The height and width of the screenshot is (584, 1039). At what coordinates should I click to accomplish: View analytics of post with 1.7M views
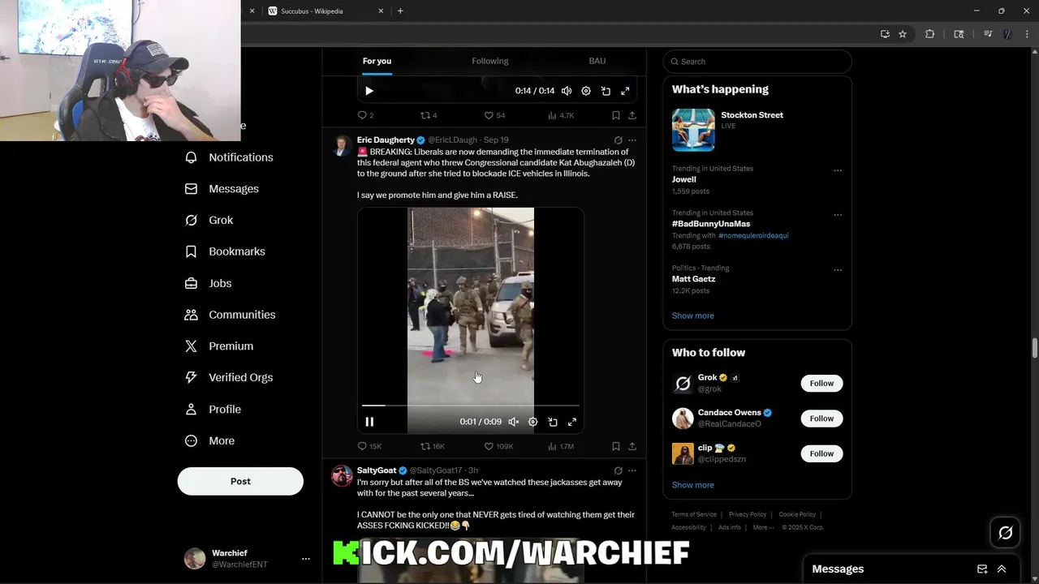pos(561,446)
